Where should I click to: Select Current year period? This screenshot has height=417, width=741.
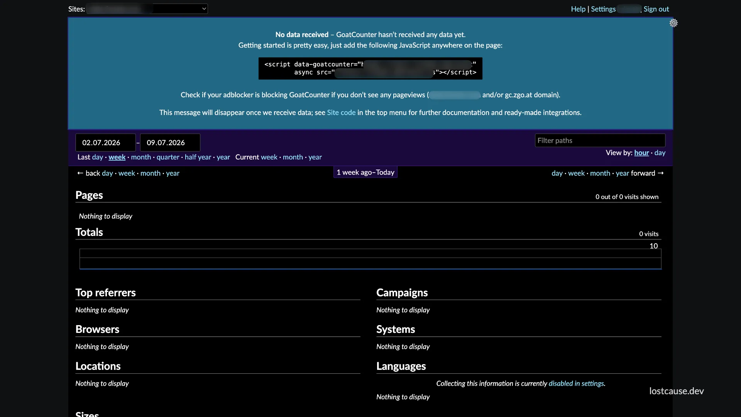(x=315, y=157)
